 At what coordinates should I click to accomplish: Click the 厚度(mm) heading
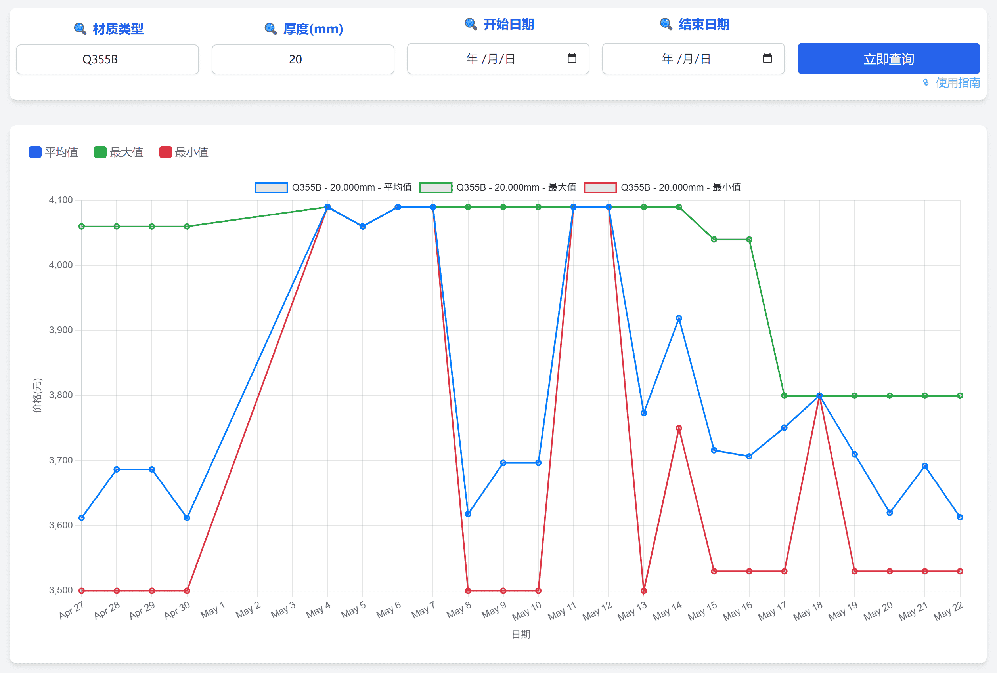[x=313, y=29]
